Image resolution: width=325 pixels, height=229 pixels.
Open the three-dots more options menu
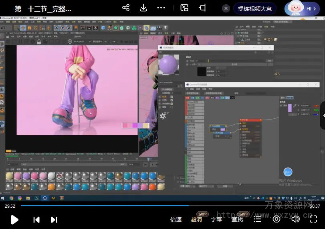click(161, 8)
